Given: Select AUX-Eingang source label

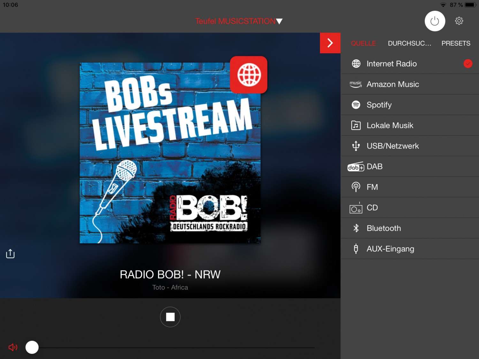Looking at the screenshot, I should pos(390,249).
